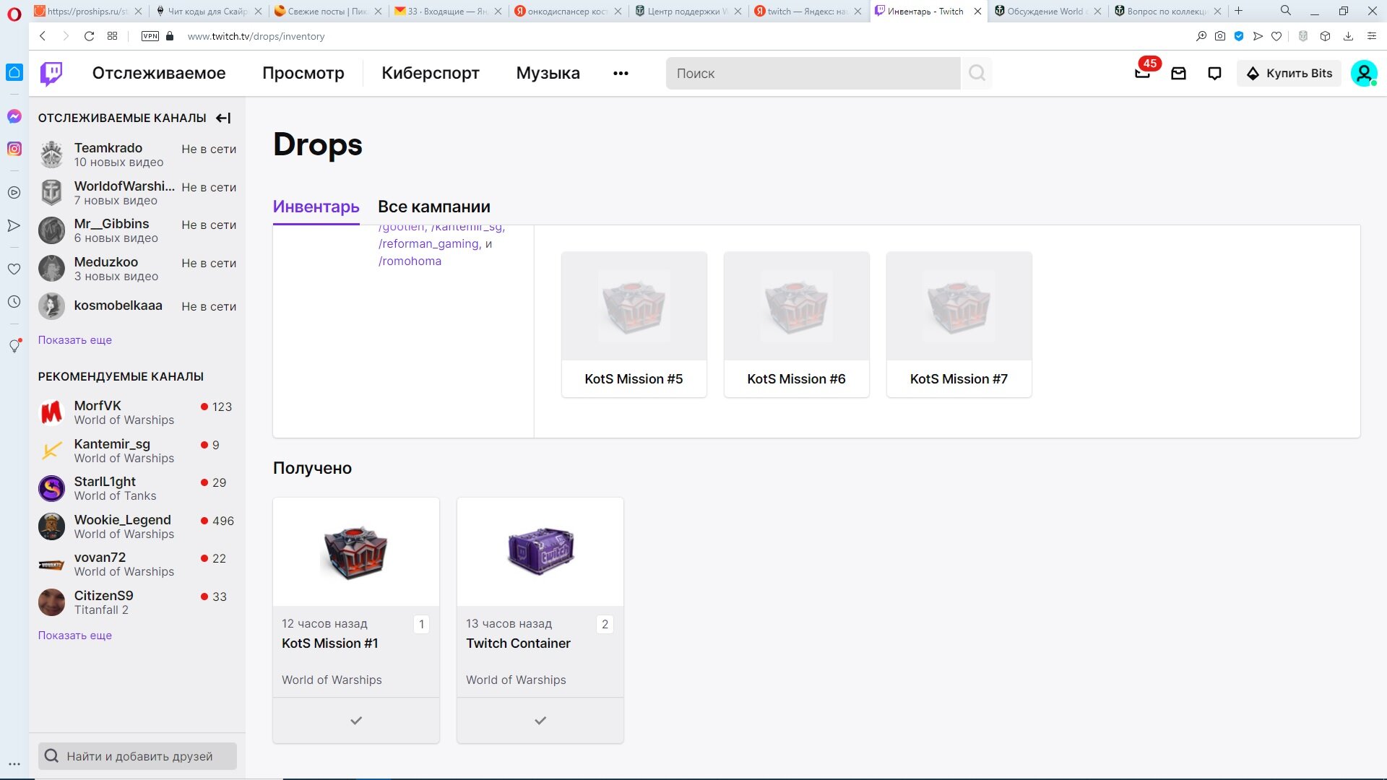
Task: Collapse the followed channels sidebar arrow
Action: click(x=223, y=118)
